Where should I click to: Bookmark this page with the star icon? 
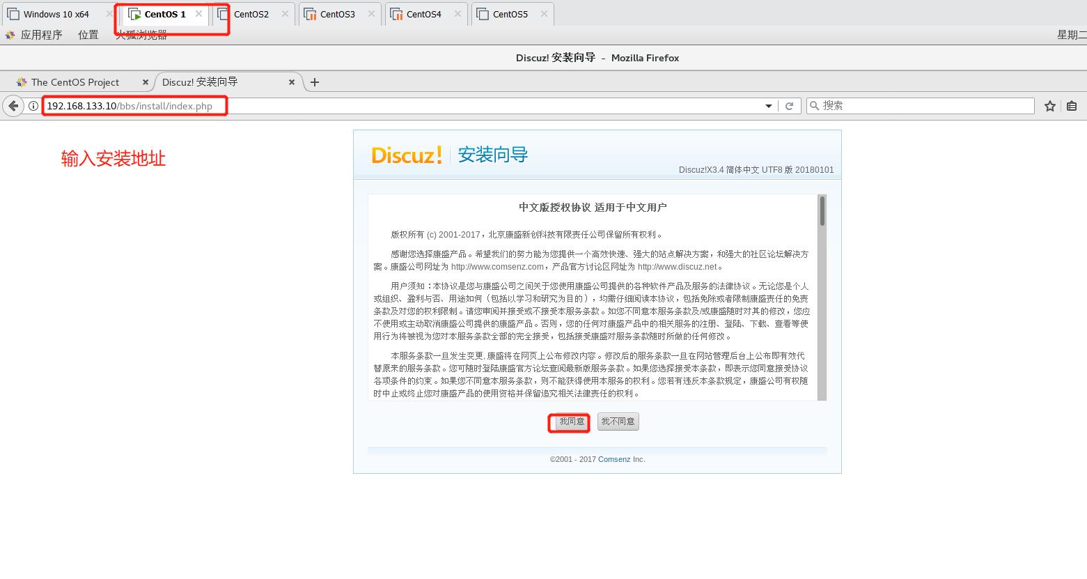point(1050,106)
